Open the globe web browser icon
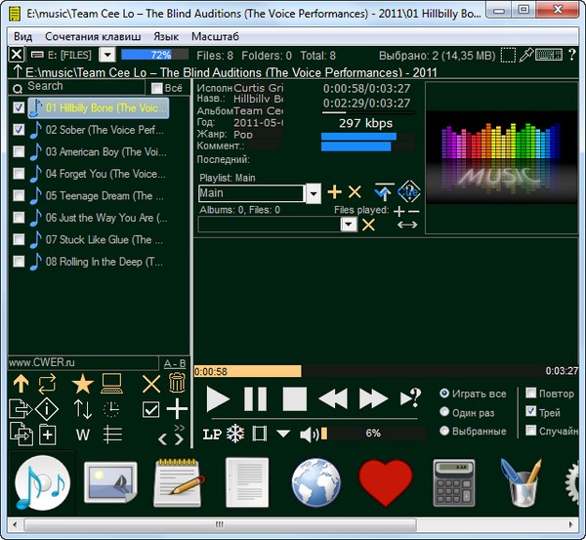Screen dimensions: 586x540 [x=314, y=483]
